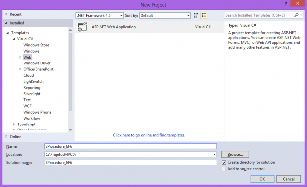Collapse the Installed section
This screenshot has width=307, height=187.
(x=6, y=23)
